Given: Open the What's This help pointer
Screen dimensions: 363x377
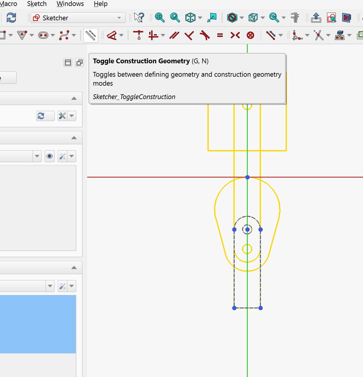Looking at the screenshot, I should click(x=139, y=18).
